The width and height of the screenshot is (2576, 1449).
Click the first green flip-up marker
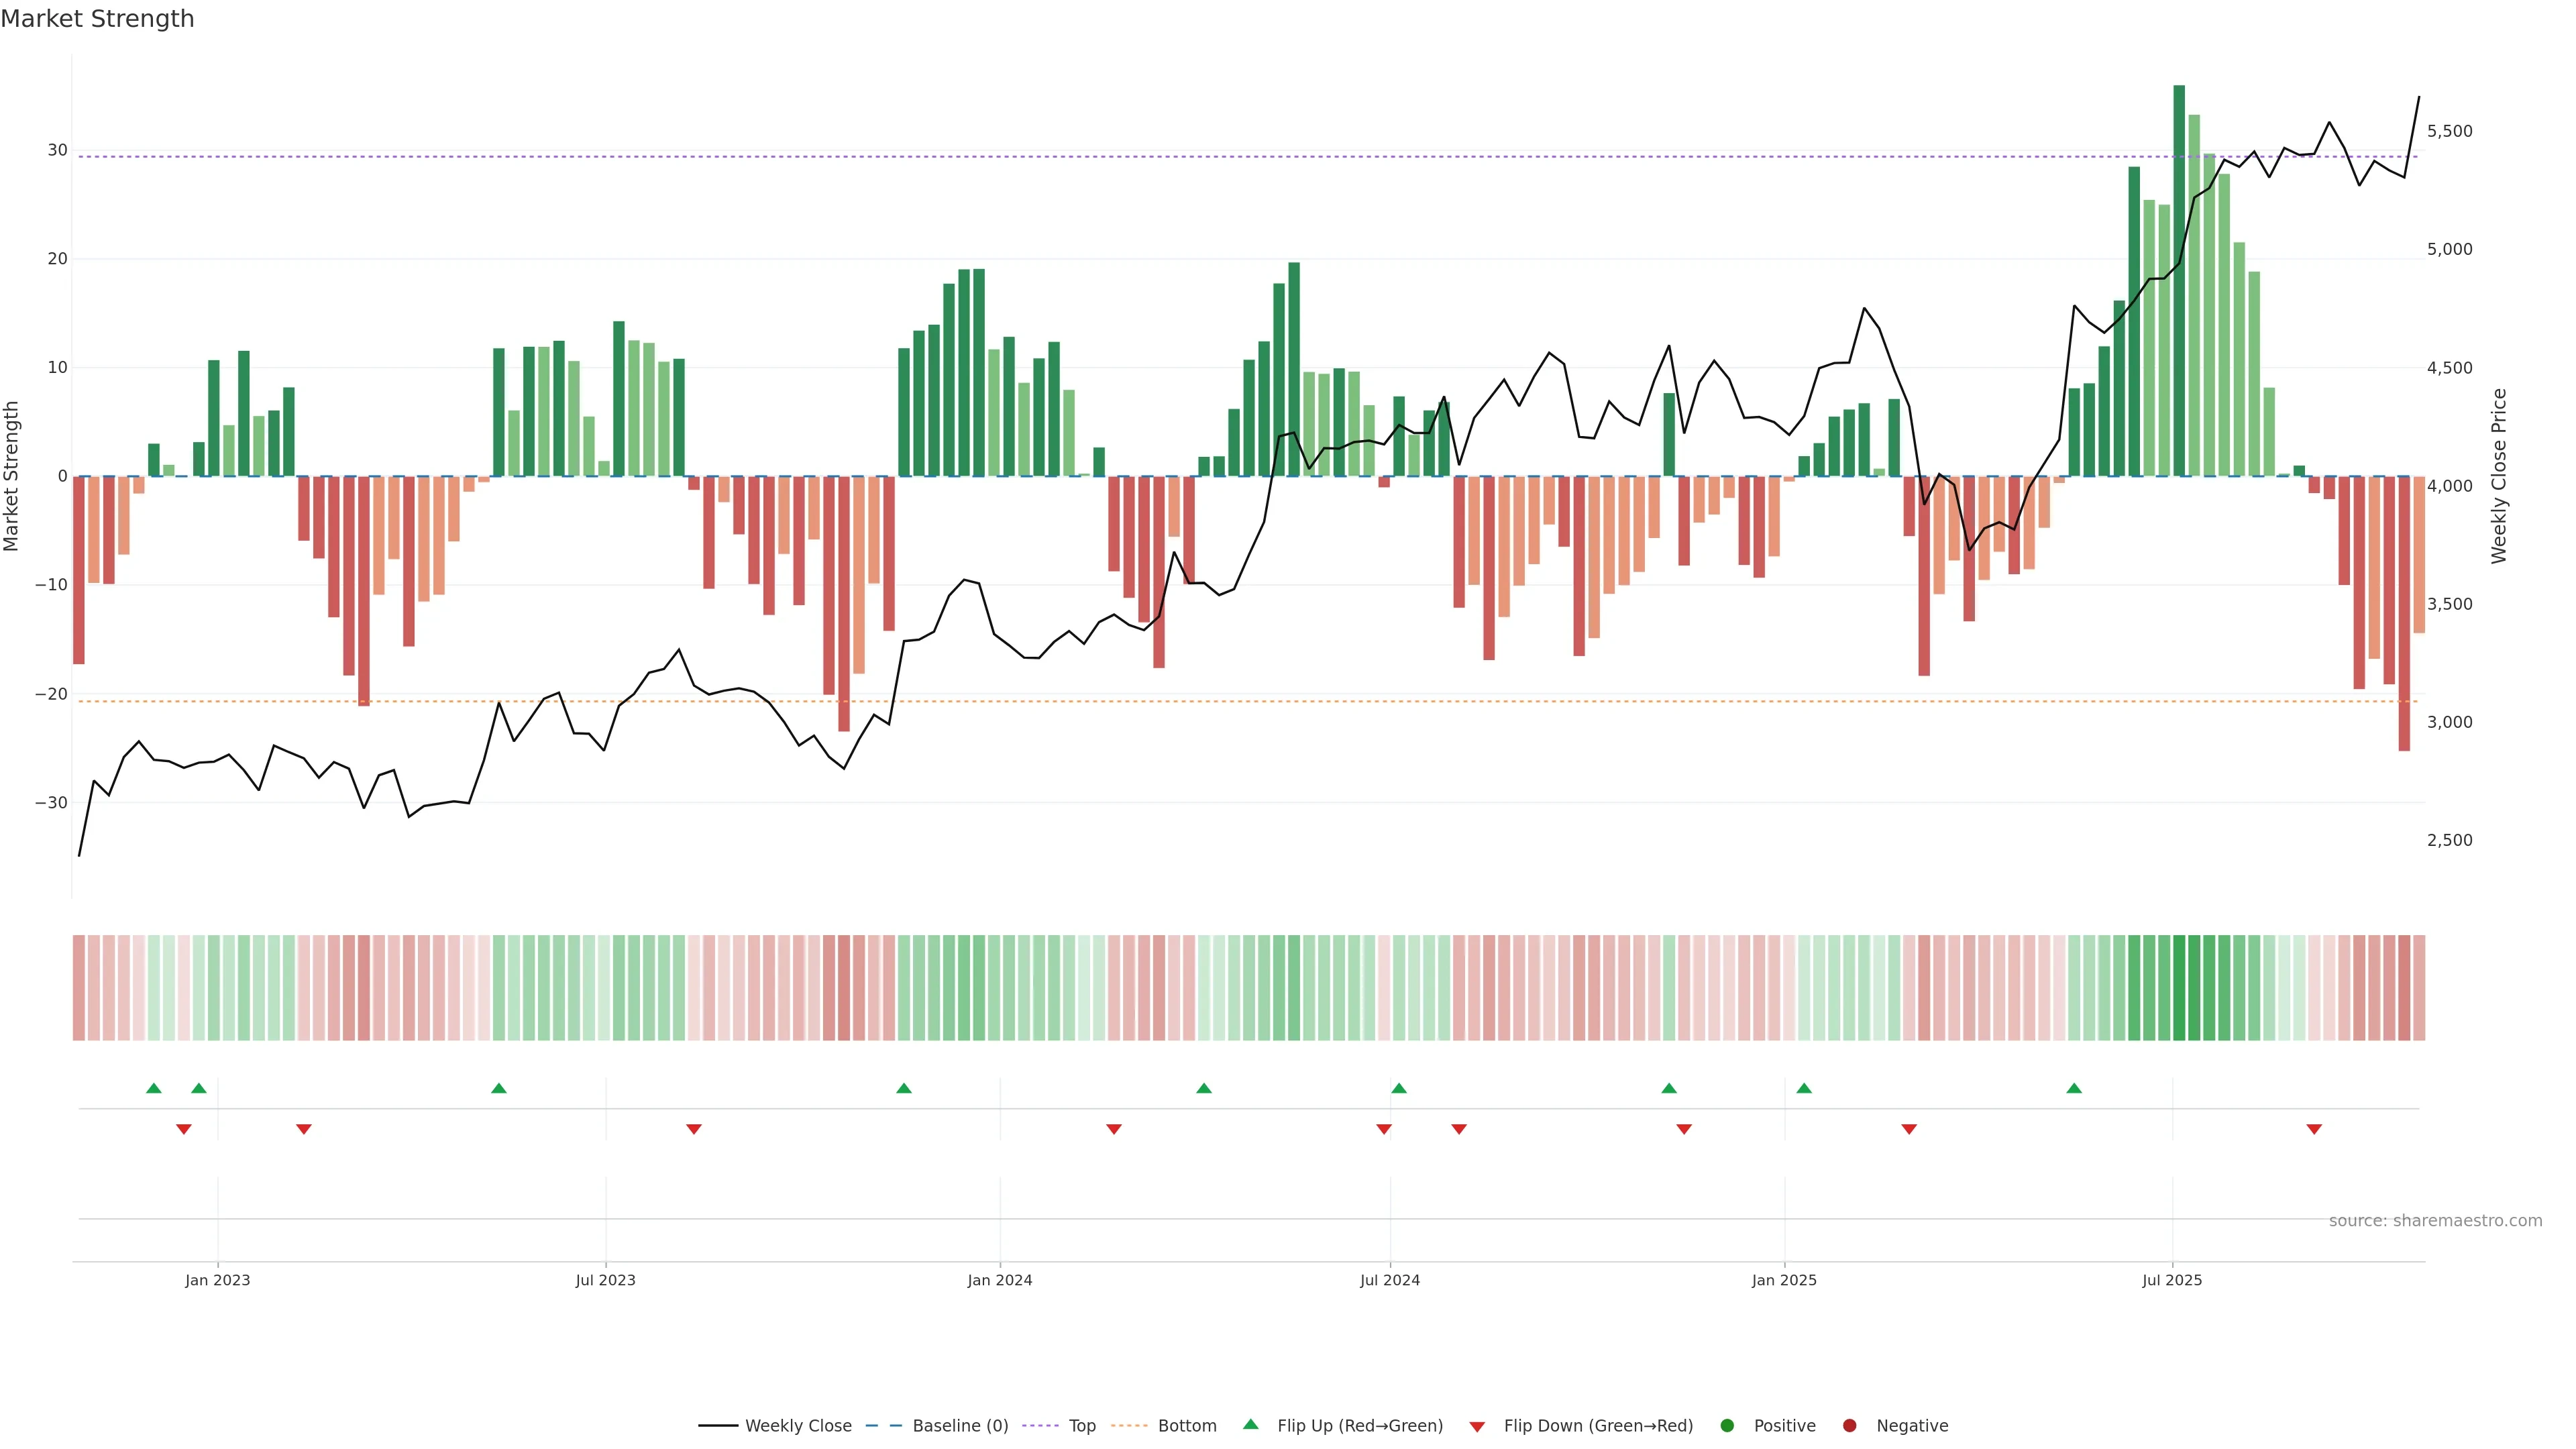[153, 1088]
